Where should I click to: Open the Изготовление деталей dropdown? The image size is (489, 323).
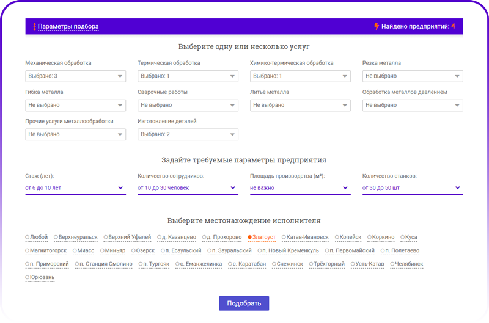[188, 134]
